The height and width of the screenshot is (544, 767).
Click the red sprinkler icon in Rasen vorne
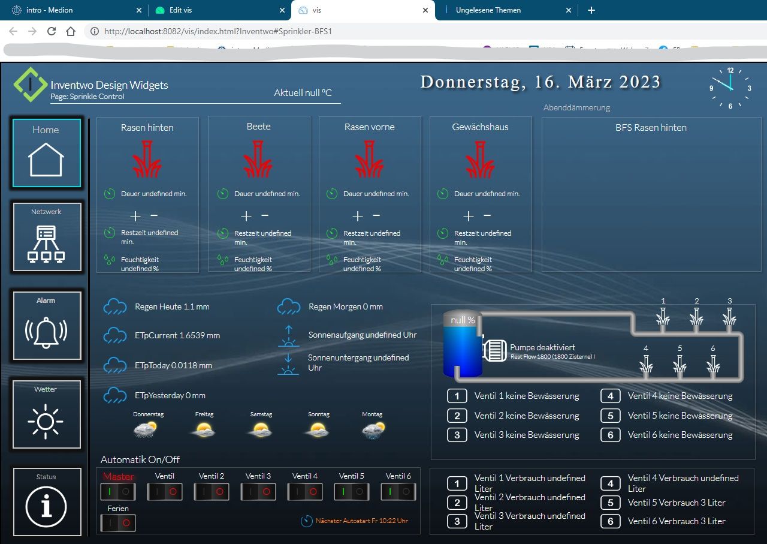369,159
